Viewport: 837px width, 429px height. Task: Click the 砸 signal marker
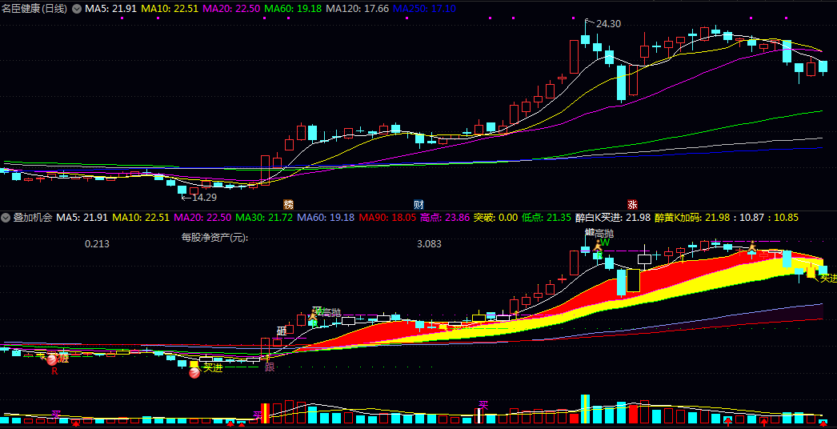click(282, 331)
